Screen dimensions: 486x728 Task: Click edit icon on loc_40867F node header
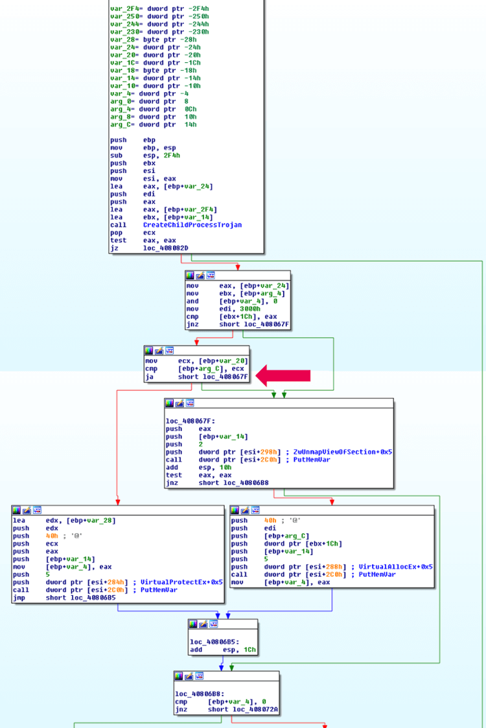coord(179,403)
